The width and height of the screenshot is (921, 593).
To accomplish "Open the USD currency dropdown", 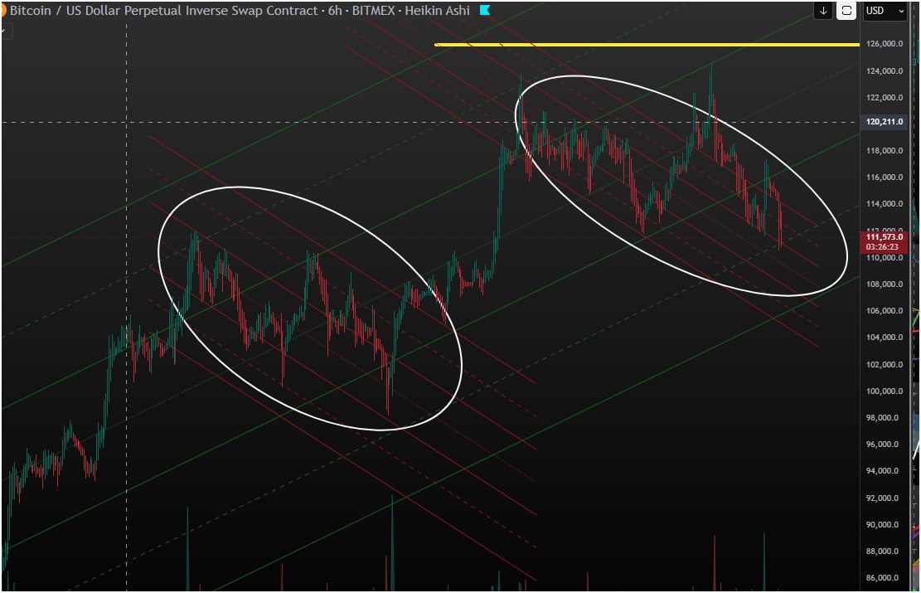I will [885, 11].
